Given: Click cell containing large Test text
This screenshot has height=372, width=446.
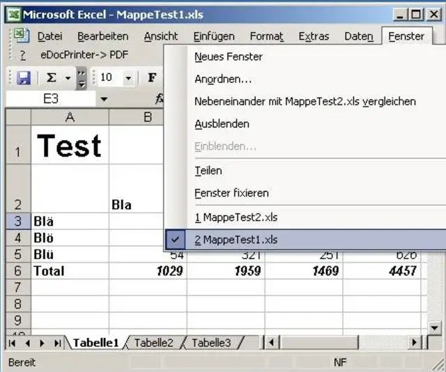Looking at the screenshot, I should click(x=70, y=145).
